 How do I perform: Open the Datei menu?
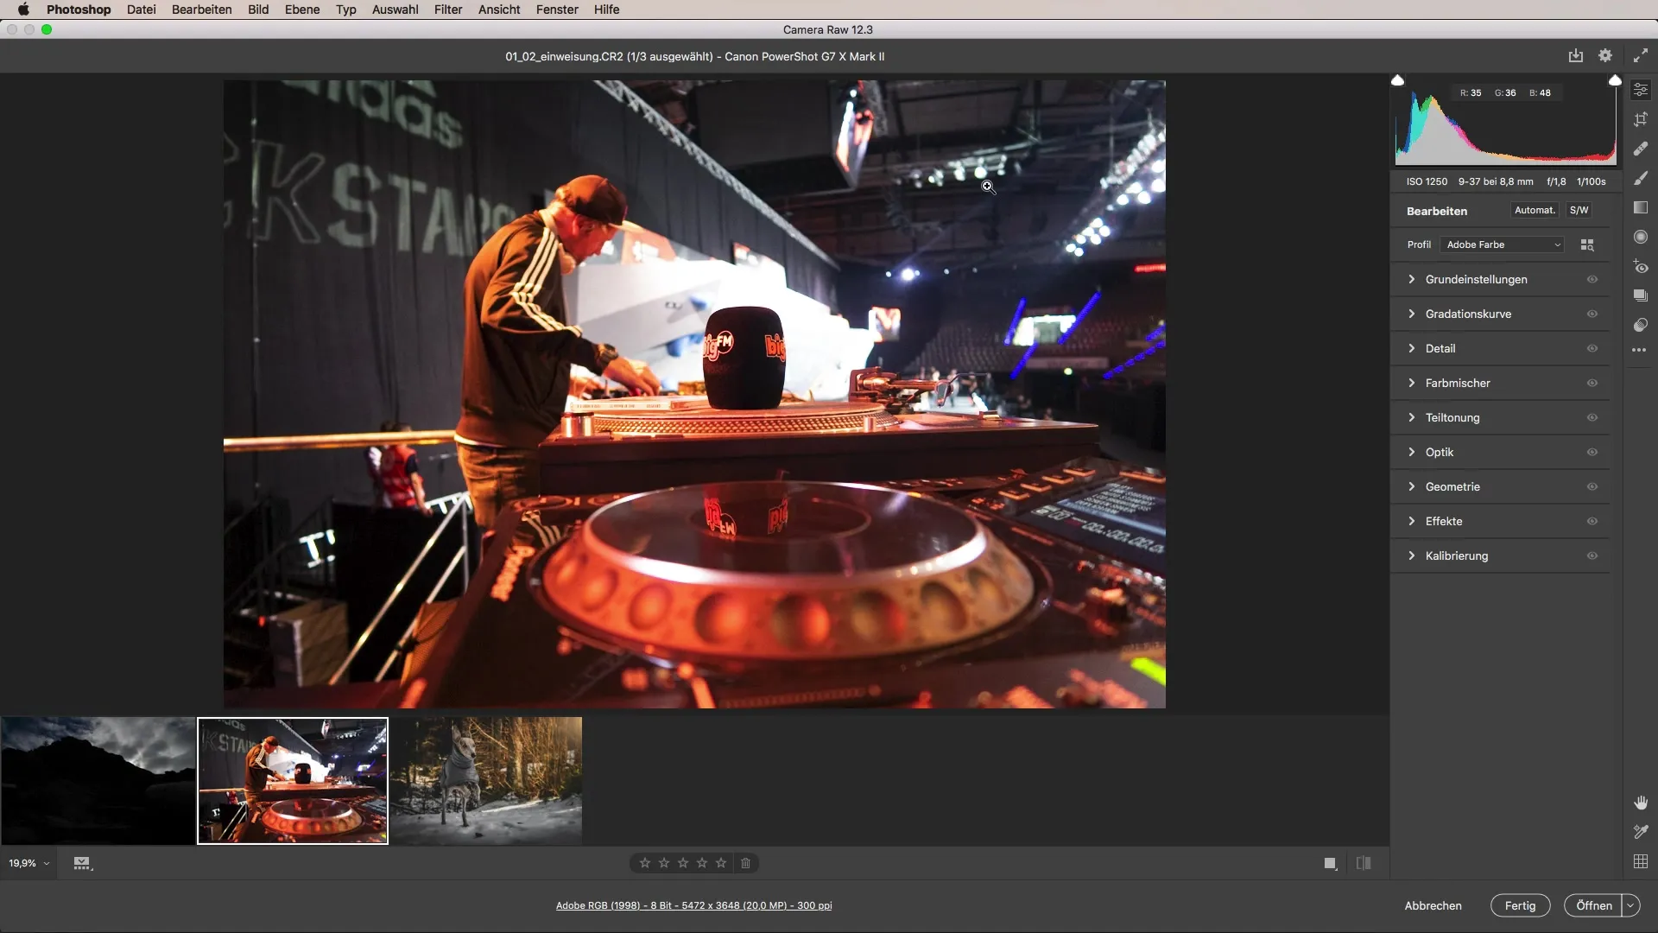point(141,10)
